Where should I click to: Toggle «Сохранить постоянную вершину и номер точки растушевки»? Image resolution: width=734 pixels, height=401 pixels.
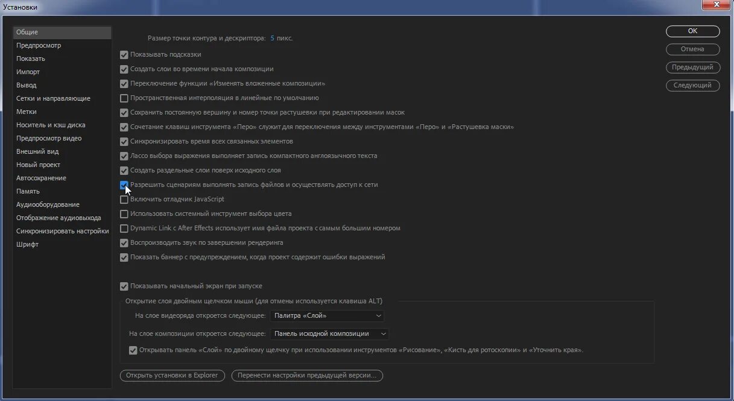coord(124,112)
